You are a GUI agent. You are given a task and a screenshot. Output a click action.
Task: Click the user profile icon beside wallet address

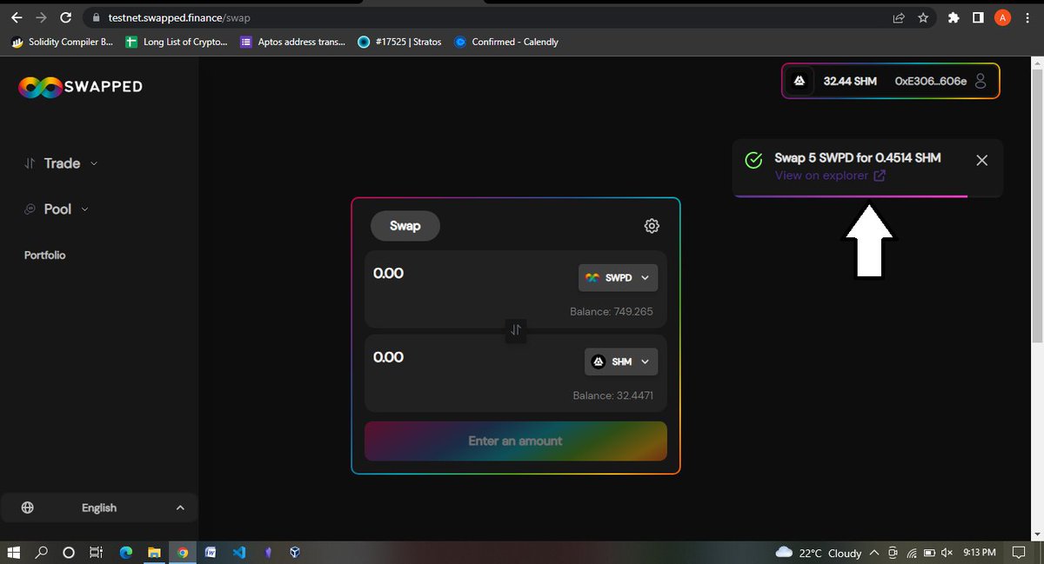(980, 81)
